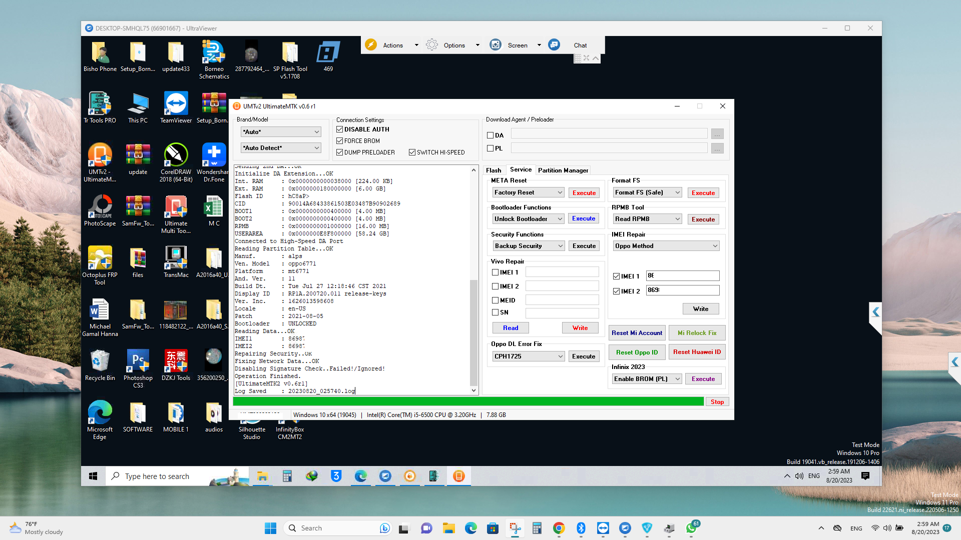Enable the PL checkbox
Viewport: 961px width, 540px height.
(x=491, y=148)
